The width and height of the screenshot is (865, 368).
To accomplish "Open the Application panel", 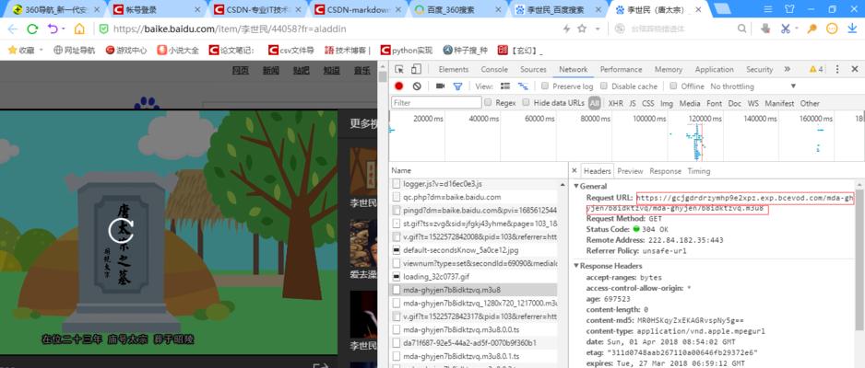I will point(714,69).
